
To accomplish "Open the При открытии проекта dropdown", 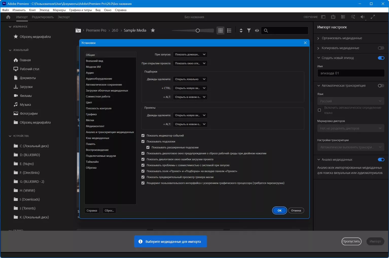I will pos(190,63).
